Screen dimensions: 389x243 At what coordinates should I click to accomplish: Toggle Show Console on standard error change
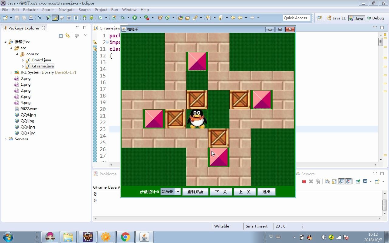coord(348,181)
